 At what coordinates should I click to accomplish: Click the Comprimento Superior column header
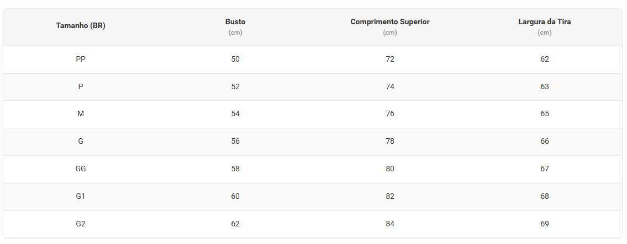pos(390,22)
